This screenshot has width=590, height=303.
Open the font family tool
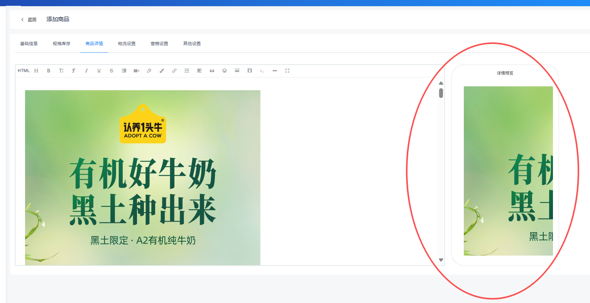click(x=74, y=71)
